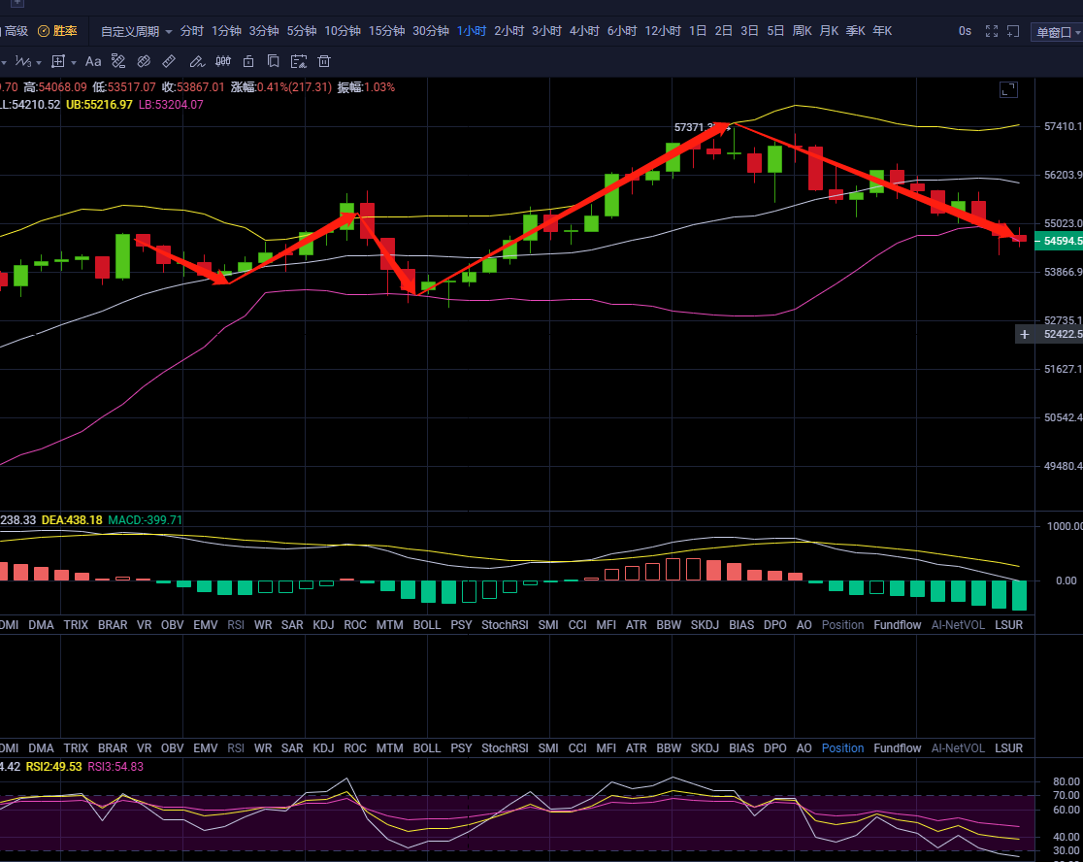Toggle the Position indicator in lower row
This screenshot has height=862, width=1083.
(842, 748)
